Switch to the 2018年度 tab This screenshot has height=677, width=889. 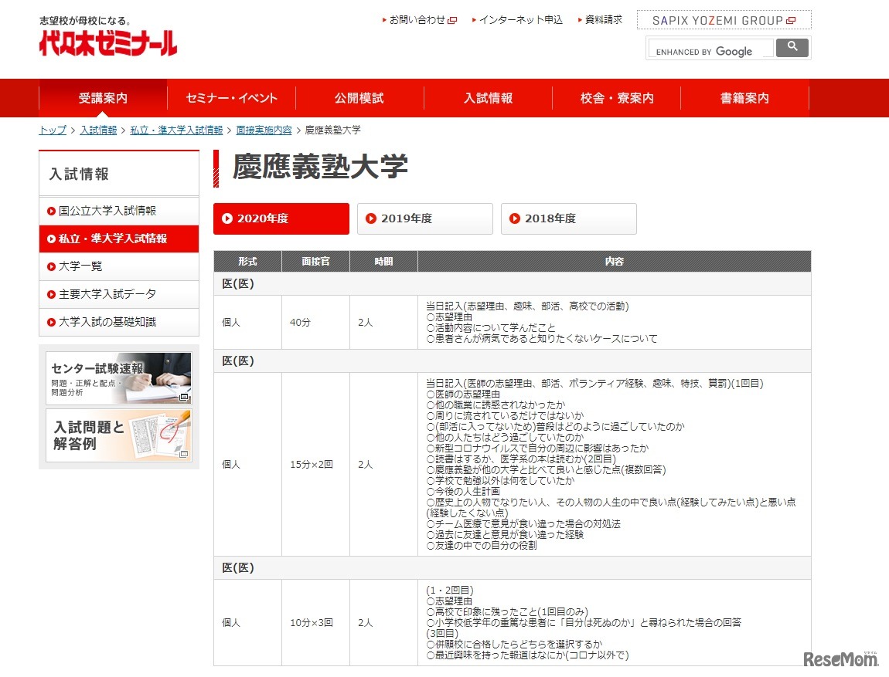(568, 218)
